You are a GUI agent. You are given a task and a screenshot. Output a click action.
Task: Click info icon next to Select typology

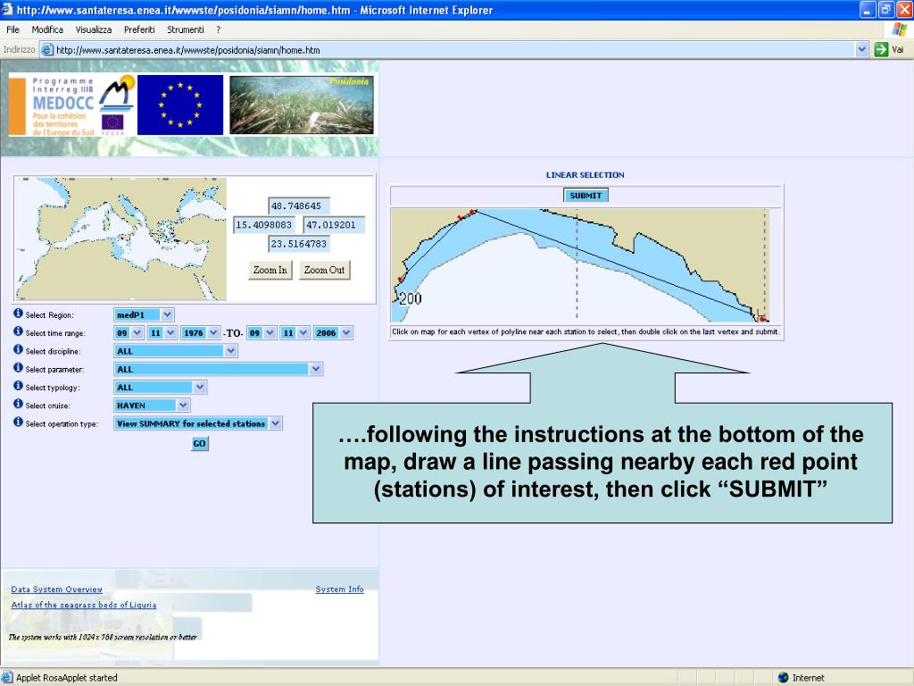point(18,386)
